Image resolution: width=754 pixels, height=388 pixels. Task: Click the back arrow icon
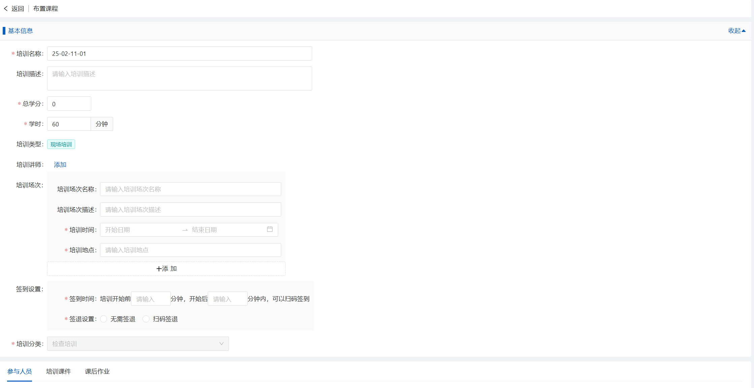tap(6, 9)
